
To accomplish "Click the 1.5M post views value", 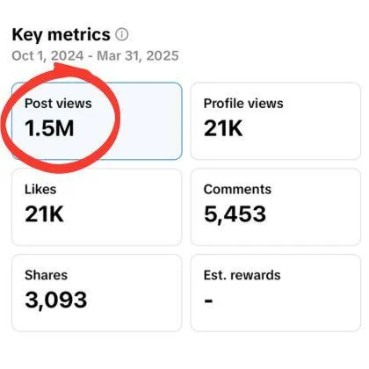I will coord(49,128).
